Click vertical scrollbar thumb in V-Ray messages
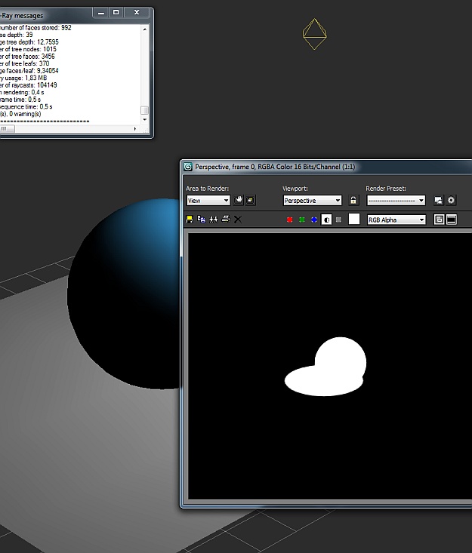 pos(144,110)
